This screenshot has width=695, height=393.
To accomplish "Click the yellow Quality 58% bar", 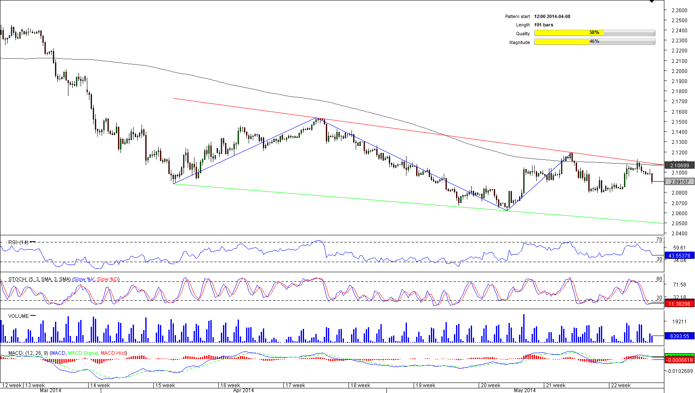I will 569,33.
